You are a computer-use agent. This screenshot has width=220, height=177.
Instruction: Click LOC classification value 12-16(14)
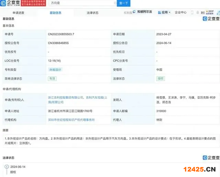click(54, 61)
